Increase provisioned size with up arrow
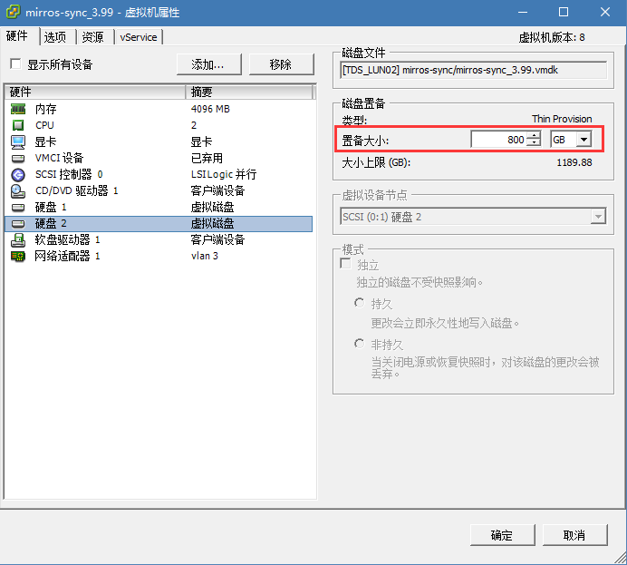The width and height of the screenshot is (627, 565). (x=535, y=136)
